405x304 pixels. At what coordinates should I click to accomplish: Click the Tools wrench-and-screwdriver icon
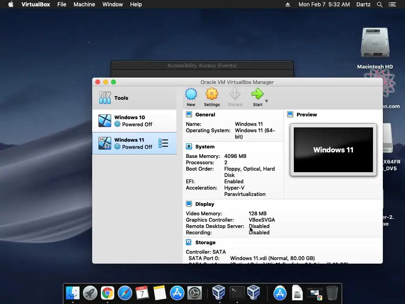pos(105,98)
